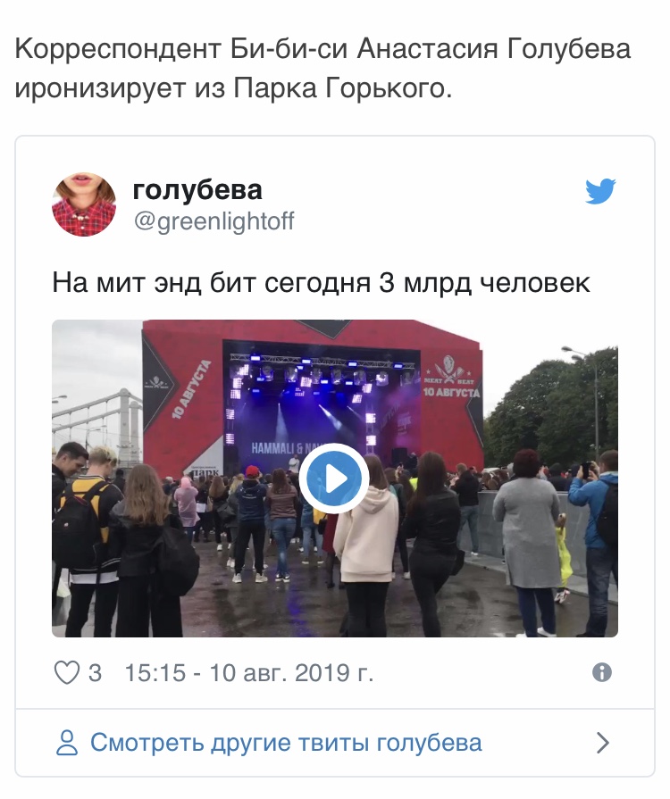Open the @greenlightoff handle link
The width and height of the screenshot is (670, 799).
[x=214, y=221]
